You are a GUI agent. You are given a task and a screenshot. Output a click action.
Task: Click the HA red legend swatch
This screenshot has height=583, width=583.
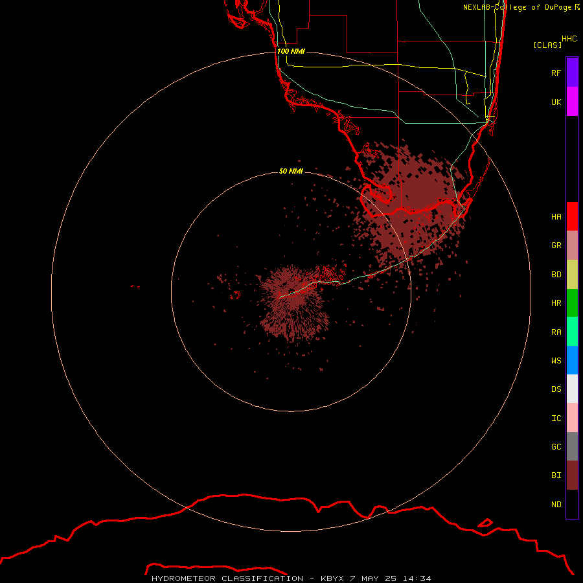[x=572, y=216]
